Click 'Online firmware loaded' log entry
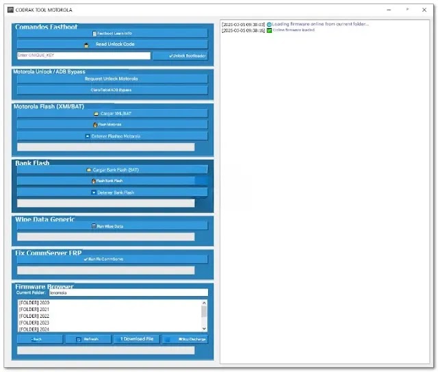 [294, 30]
